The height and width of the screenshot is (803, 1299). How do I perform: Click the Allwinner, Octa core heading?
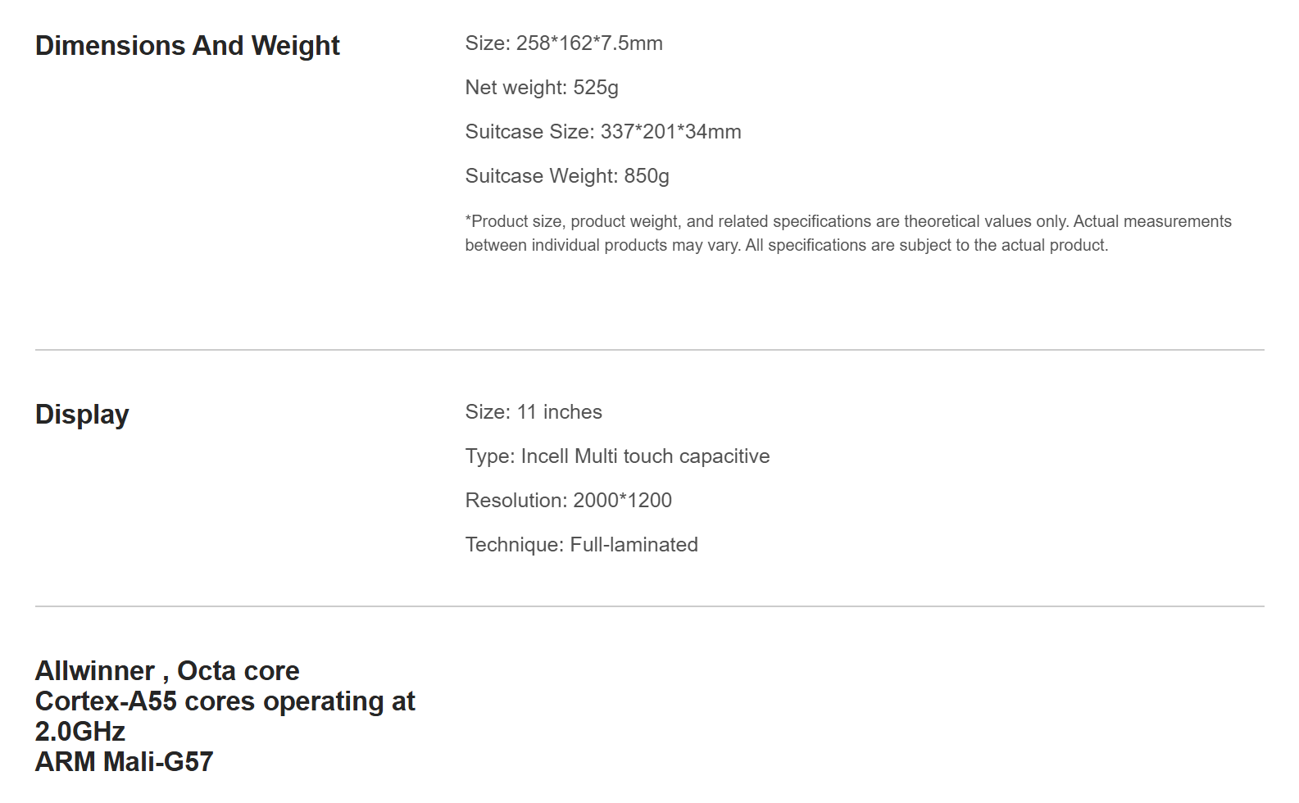(167, 671)
